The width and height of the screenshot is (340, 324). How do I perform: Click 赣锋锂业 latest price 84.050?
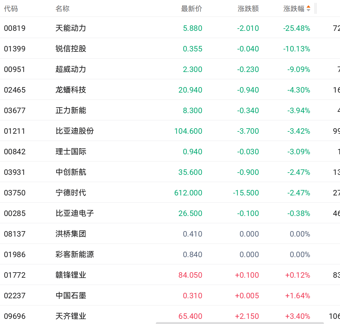pyautogui.click(x=190, y=275)
